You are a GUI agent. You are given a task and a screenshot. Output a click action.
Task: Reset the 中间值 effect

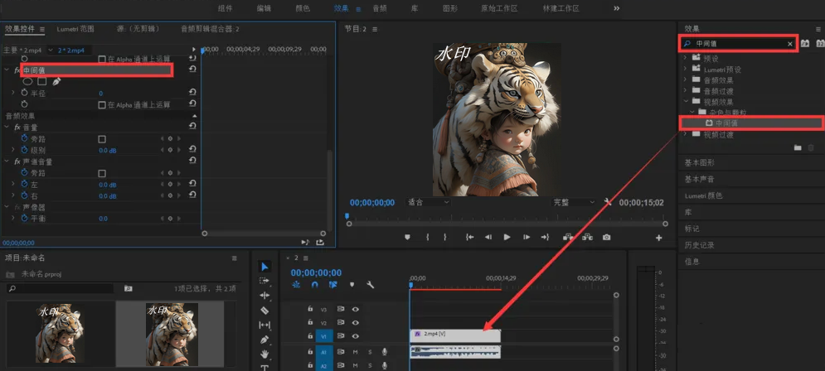click(192, 70)
